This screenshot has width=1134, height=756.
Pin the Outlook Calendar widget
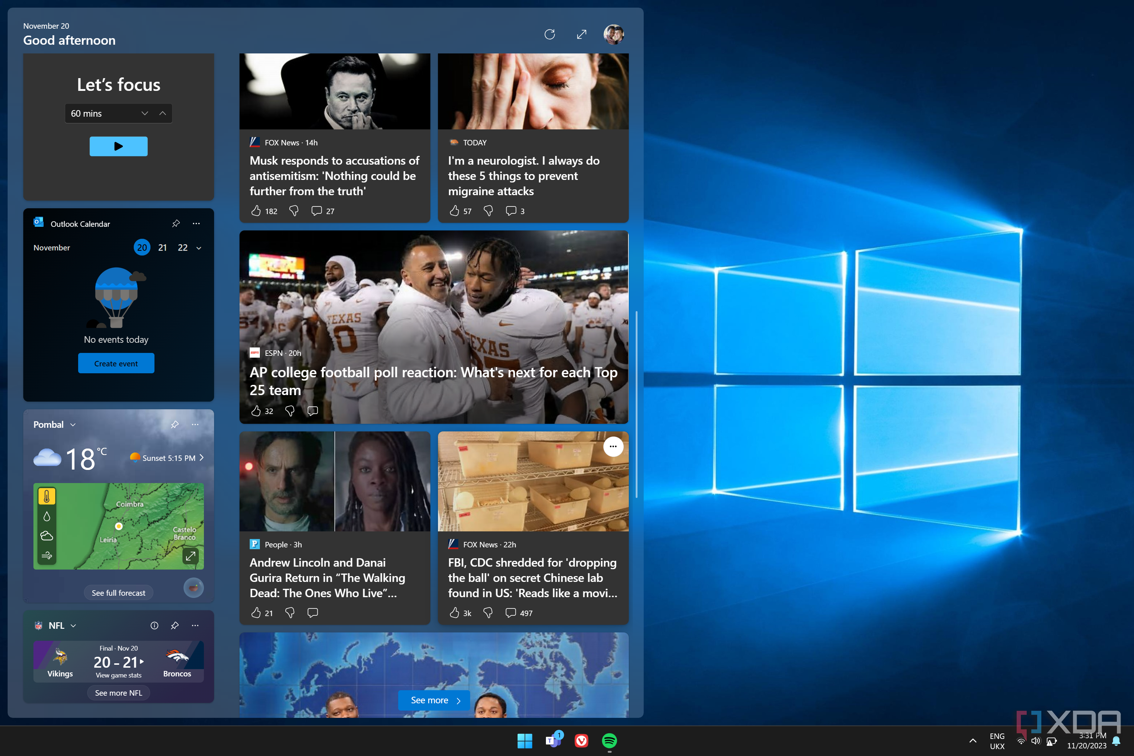(x=176, y=223)
